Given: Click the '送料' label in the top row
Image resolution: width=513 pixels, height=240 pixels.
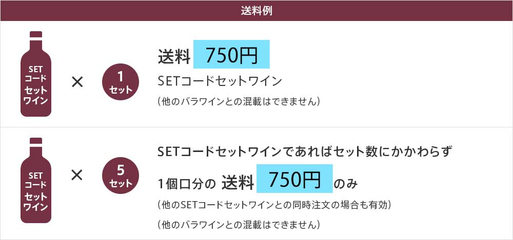Looking at the screenshot, I should click(174, 57).
